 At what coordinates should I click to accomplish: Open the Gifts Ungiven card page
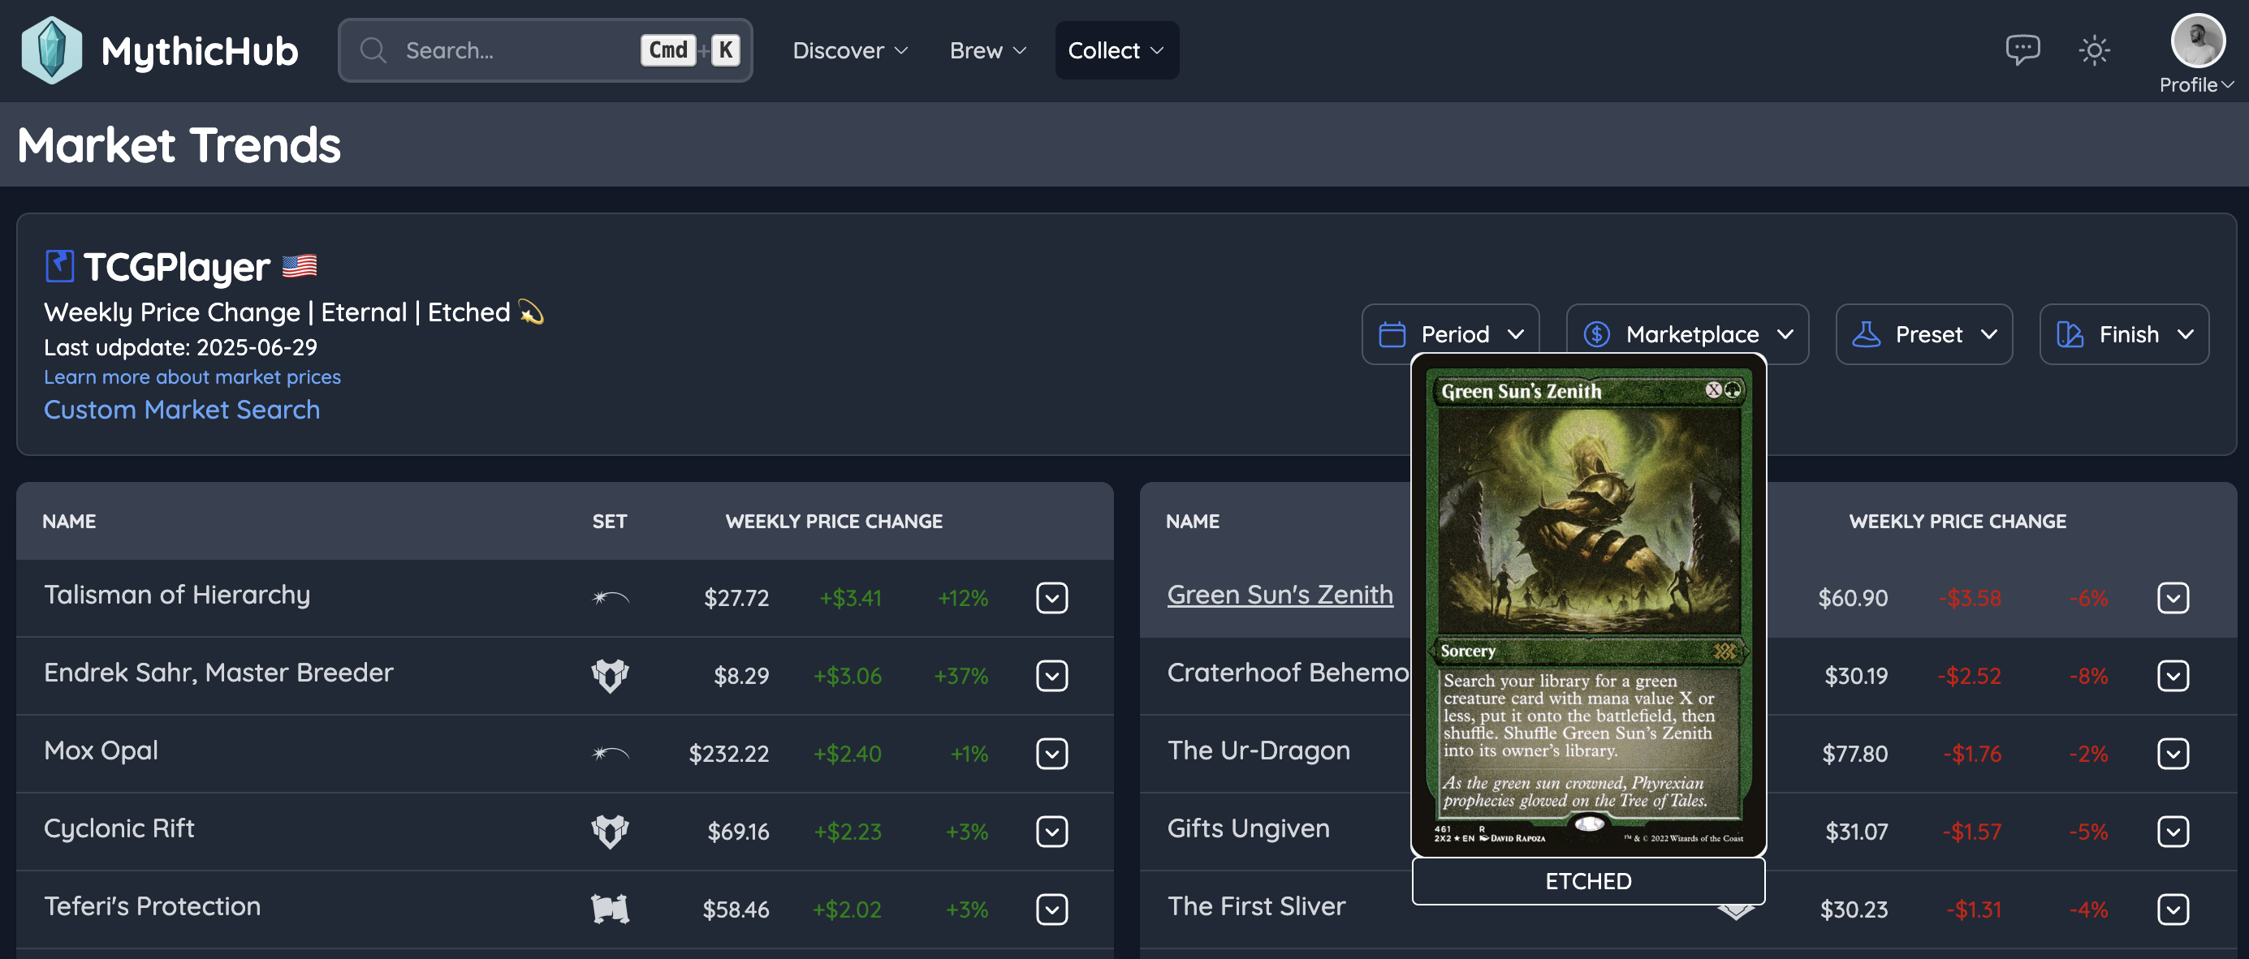tap(1249, 828)
